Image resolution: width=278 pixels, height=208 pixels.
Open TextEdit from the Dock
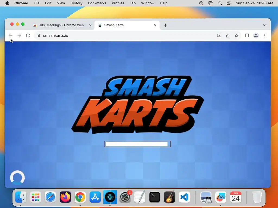coord(140,197)
